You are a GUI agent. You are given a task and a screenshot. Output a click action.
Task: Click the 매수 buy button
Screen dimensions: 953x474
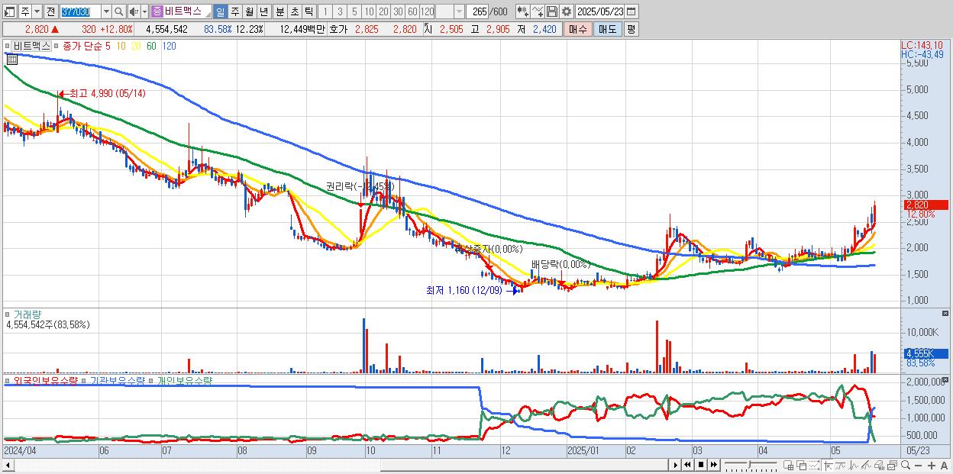click(578, 29)
